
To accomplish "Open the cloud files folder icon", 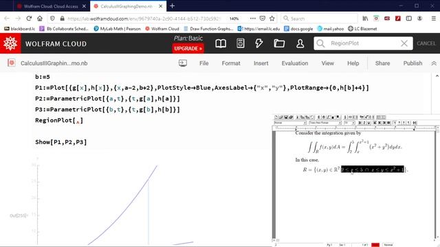I will click(279, 43).
